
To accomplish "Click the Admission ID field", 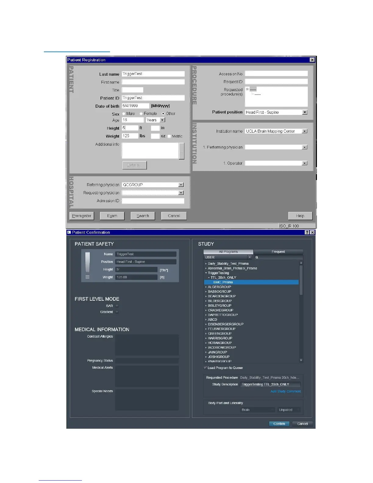I will coord(153,201).
